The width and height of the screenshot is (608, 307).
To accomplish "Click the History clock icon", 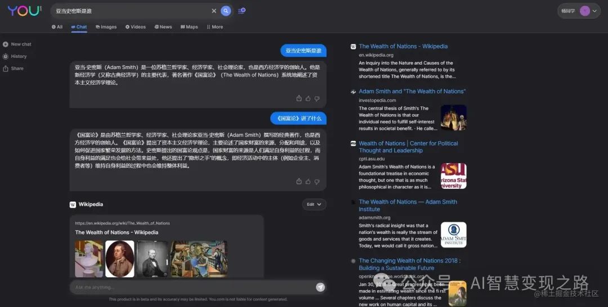I will [6, 56].
